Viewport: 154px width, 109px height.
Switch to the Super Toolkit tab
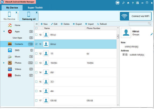(x=35, y=8)
